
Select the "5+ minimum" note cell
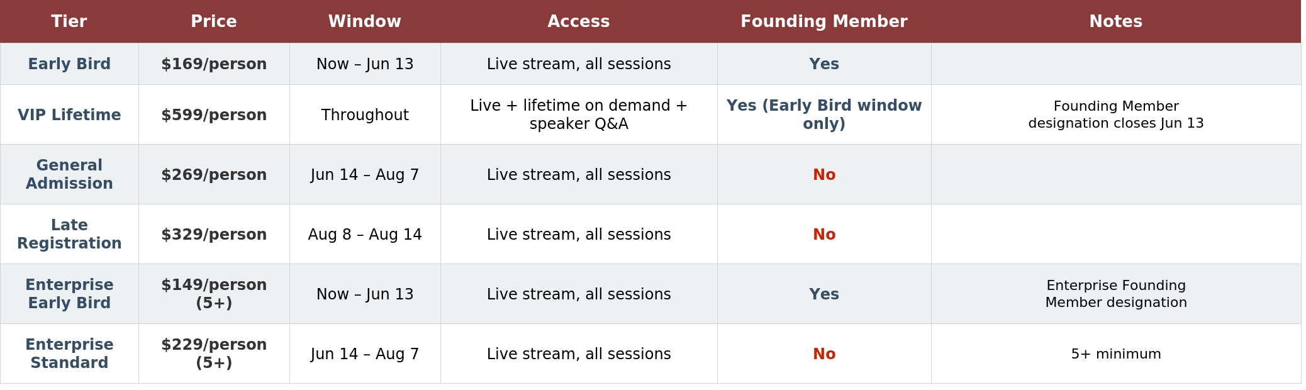click(1116, 354)
